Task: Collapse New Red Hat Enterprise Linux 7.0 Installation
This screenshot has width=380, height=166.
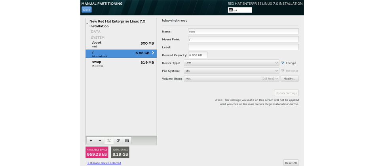Action: point(87,23)
